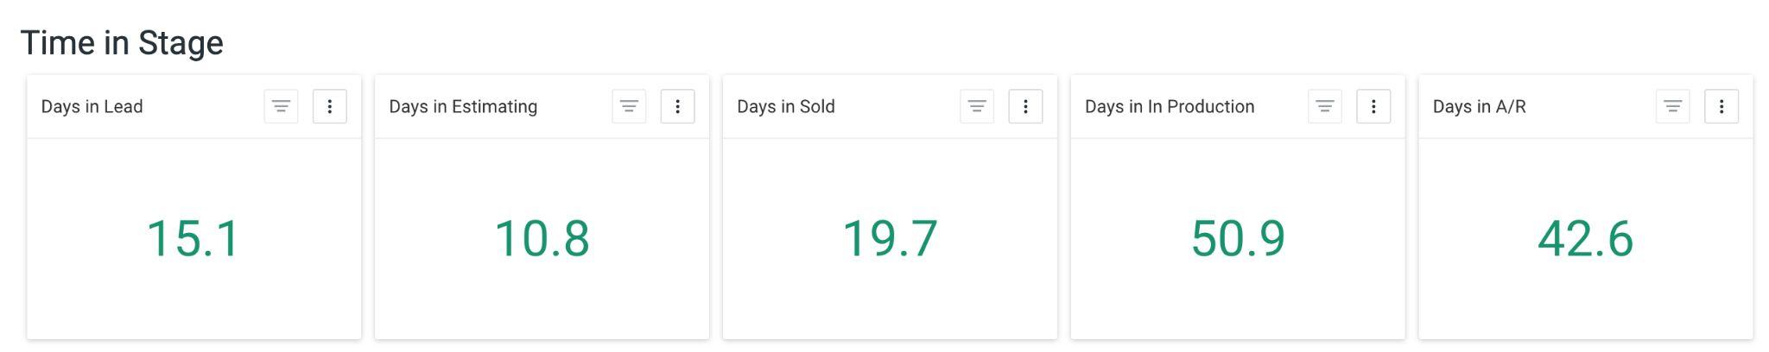This screenshot has width=1769, height=352.
Task: Click the filter icon on Days in A/R
Action: pos(1673,106)
